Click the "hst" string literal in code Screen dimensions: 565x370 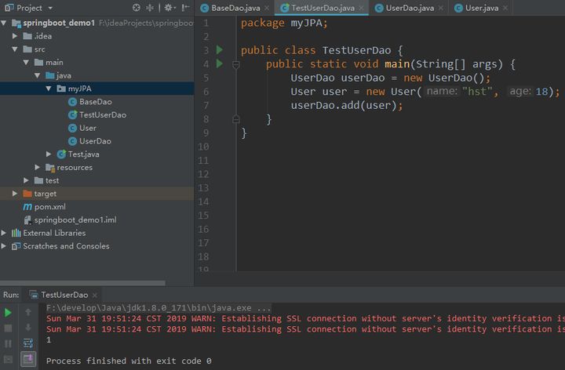(x=477, y=92)
